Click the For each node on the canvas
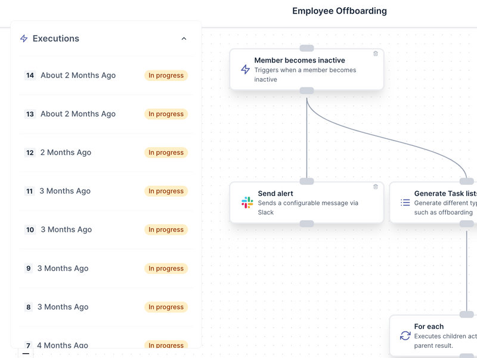Viewport: 477px width, 358px height. click(x=441, y=334)
